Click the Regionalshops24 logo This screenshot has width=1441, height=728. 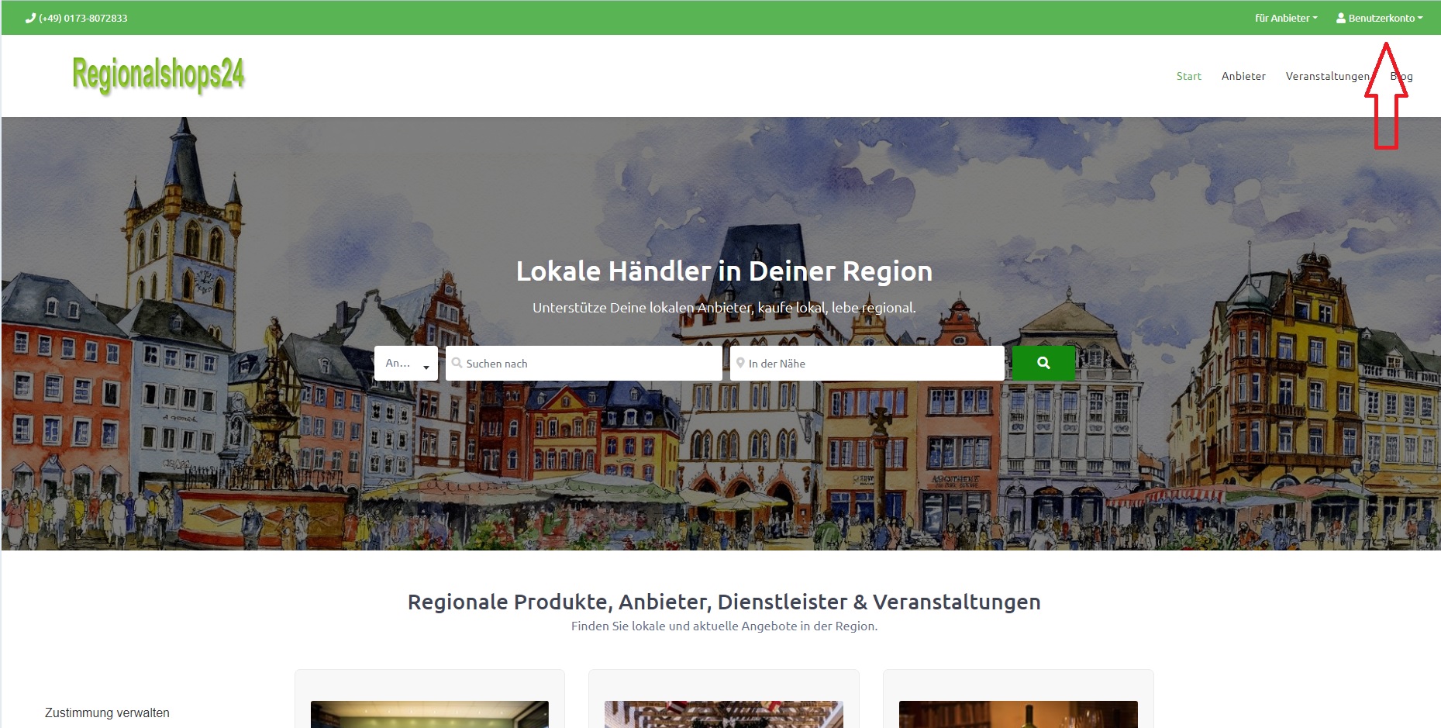point(158,75)
